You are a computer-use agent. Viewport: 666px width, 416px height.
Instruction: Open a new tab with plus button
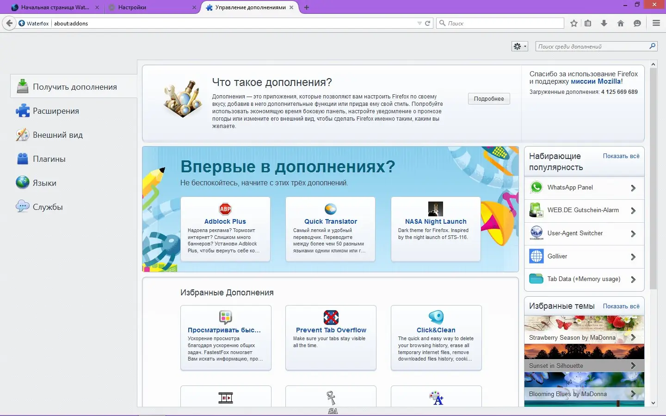(307, 7)
